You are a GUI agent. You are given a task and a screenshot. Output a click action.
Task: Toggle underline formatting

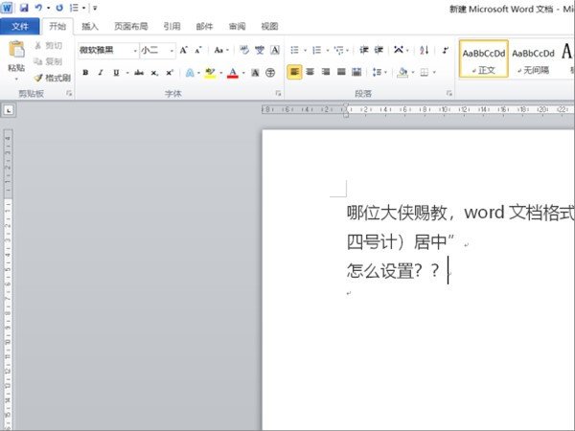click(x=116, y=73)
